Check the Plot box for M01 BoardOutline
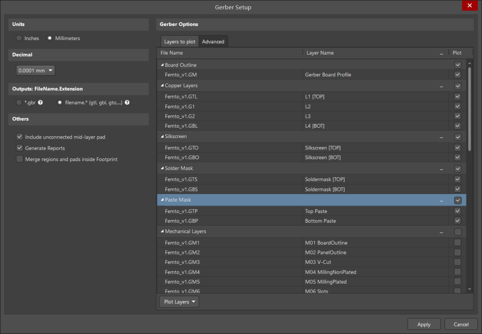 click(x=458, y=242)
